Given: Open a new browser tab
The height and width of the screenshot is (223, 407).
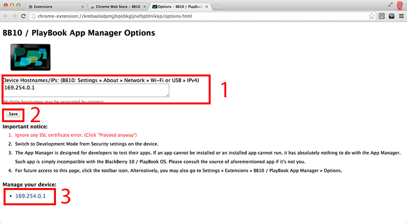Looking at the screenshot, I should 217,7.
